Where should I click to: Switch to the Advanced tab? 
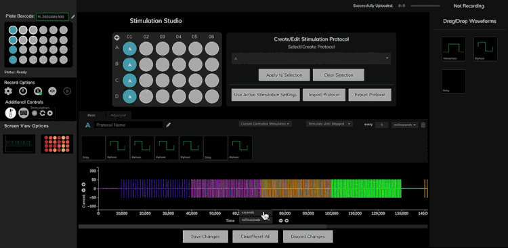119,115
